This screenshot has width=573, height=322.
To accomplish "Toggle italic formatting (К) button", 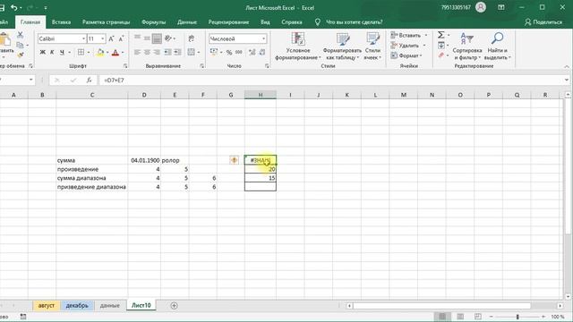I will tap(52, 52).
